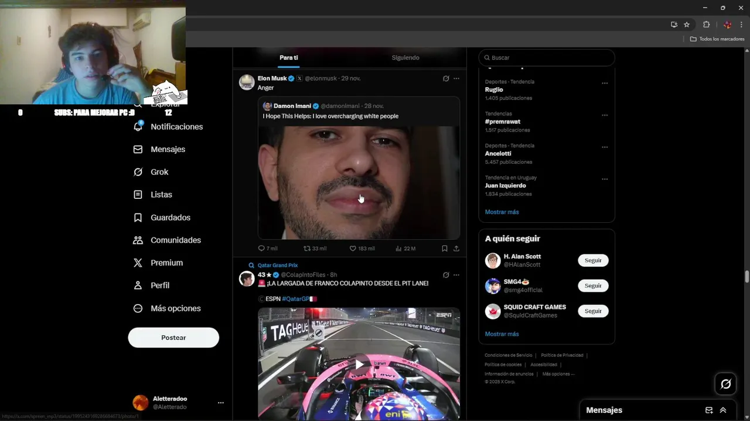The image size is (750, 421).
Task: Open Chrome profile avatar icon
Action: 727,25
